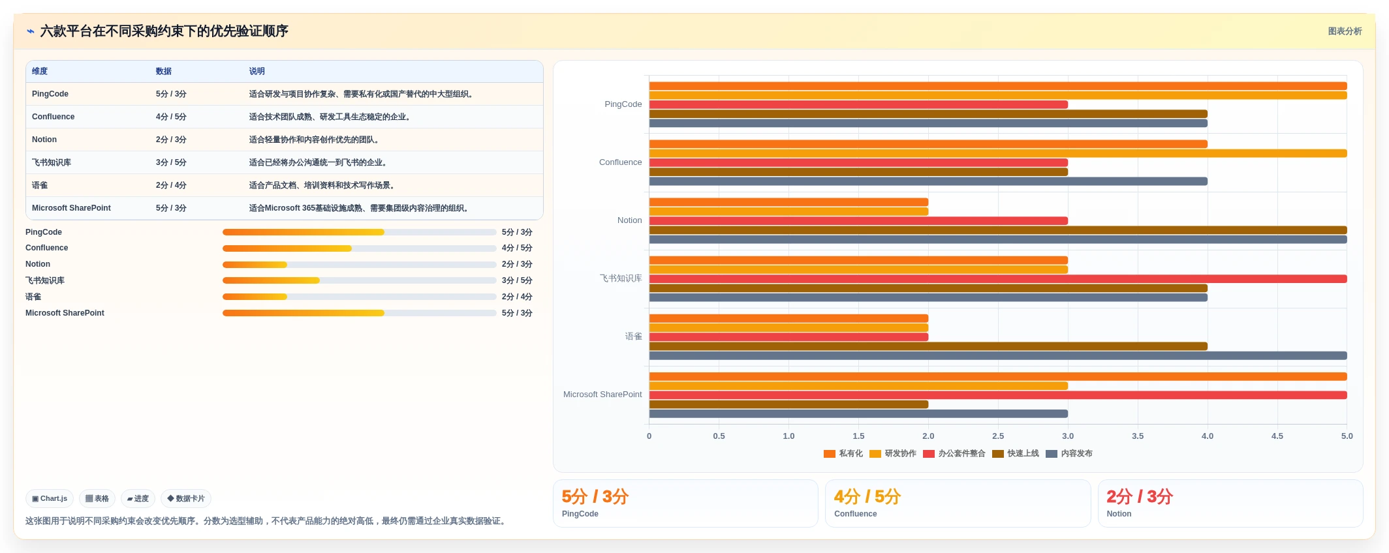Select the 表格 tag
Screen dimensions: 1389x553
coord(97,498)
